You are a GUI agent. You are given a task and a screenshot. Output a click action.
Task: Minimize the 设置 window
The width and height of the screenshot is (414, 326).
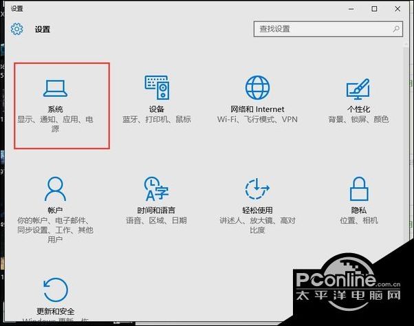tap(351, 9)
